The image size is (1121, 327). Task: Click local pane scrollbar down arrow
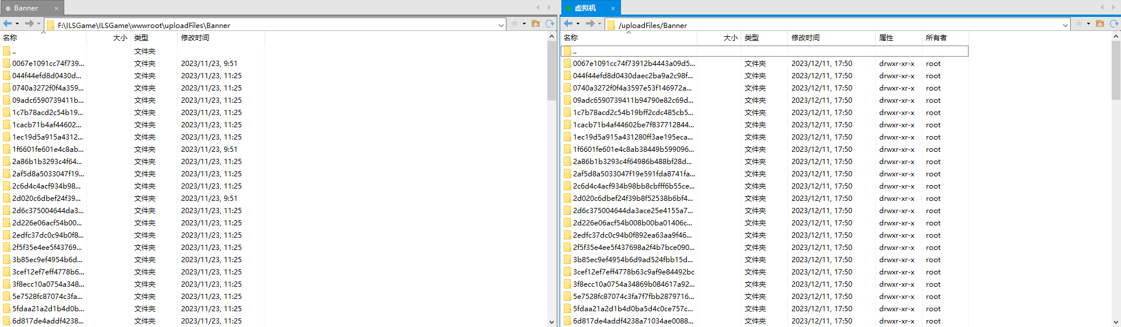(x=551, y=322)
